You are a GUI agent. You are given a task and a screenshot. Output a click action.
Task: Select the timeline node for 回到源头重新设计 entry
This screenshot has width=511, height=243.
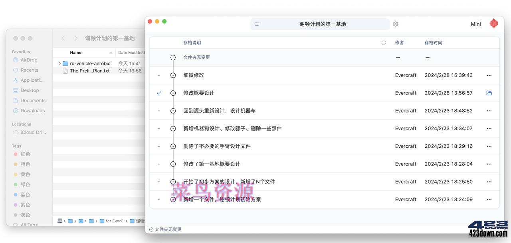point(173,110)
